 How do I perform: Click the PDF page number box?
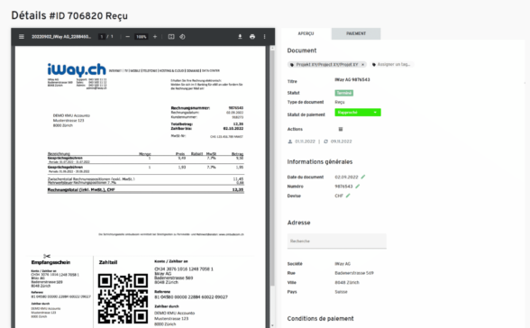101,36
